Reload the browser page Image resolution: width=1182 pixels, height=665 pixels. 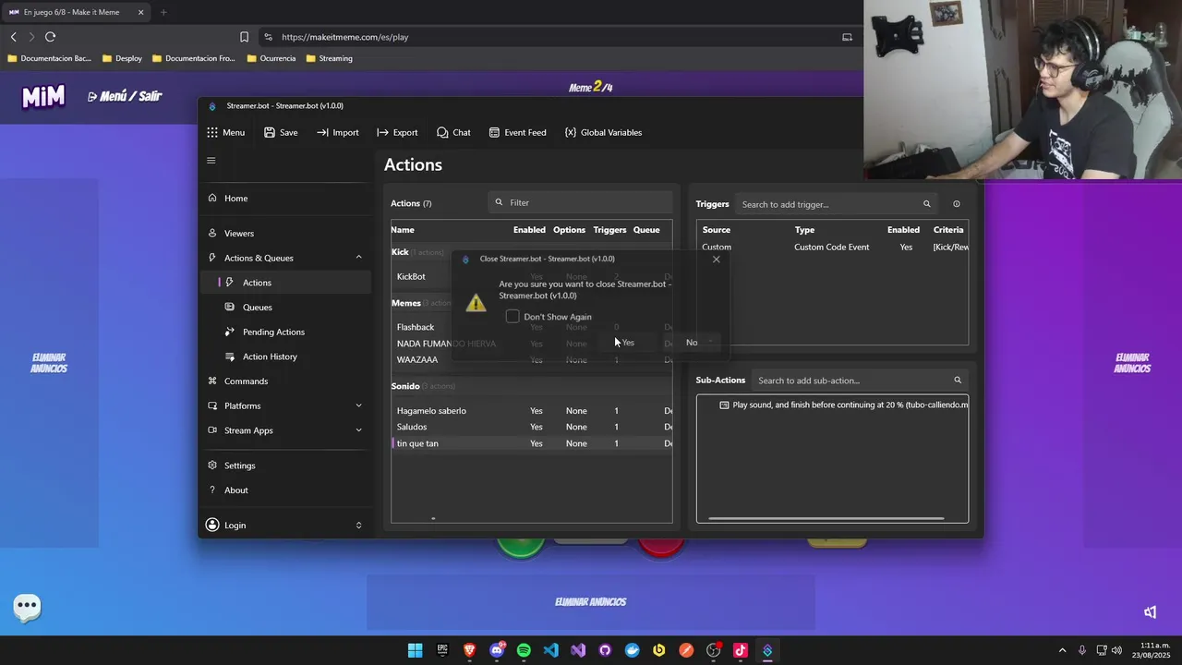click(50, 37)
